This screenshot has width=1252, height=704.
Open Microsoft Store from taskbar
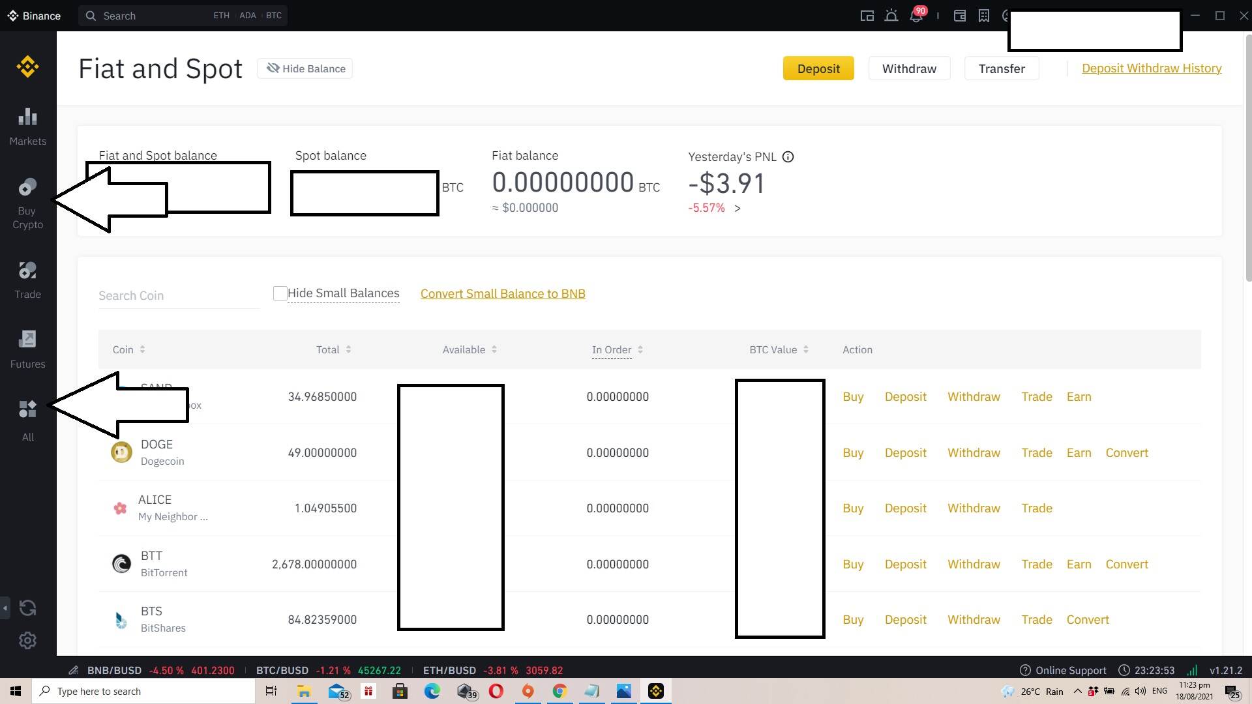pyautogui.click(x=400, y=691)
